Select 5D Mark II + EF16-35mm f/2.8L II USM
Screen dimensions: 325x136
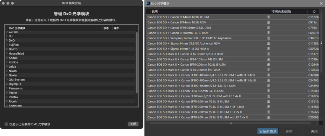[x=233, y=54]
